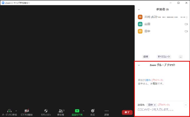Open the 詳細 three-dot more menu
The width and height of the screenshot is (190, 117).
(x=107, y=111)
